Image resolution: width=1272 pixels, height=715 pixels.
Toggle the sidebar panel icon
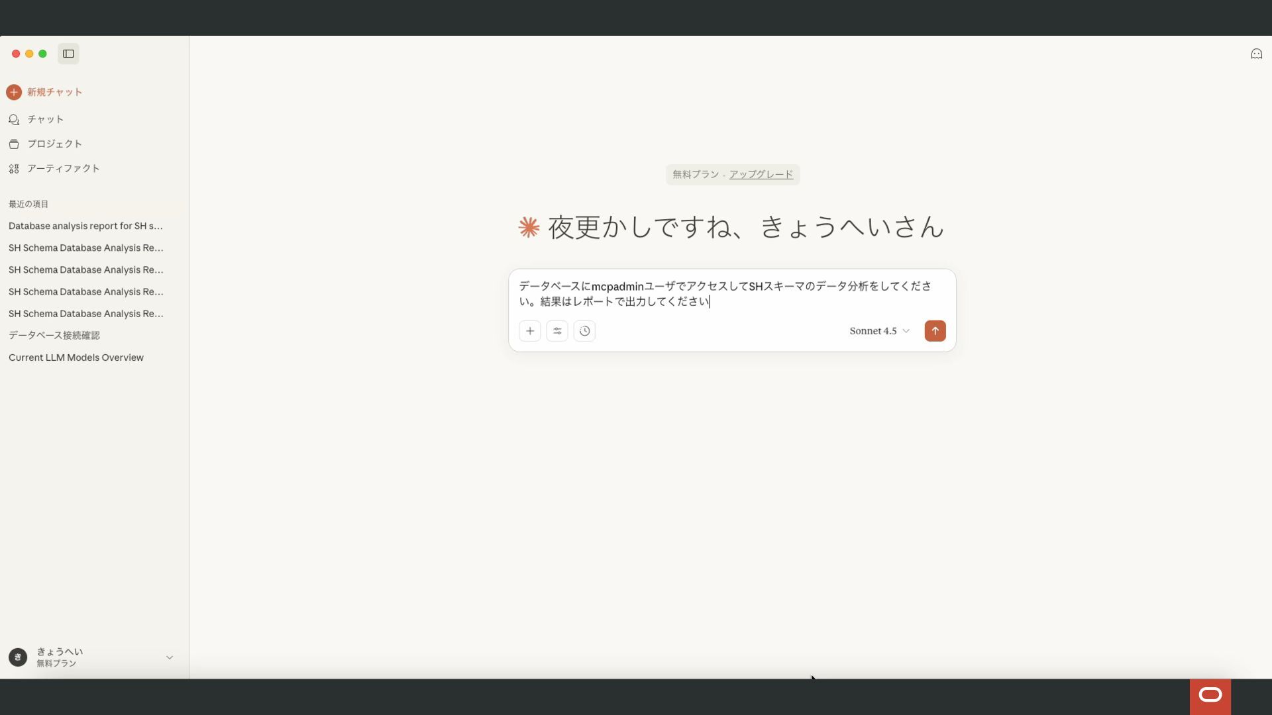coord(68,54)
